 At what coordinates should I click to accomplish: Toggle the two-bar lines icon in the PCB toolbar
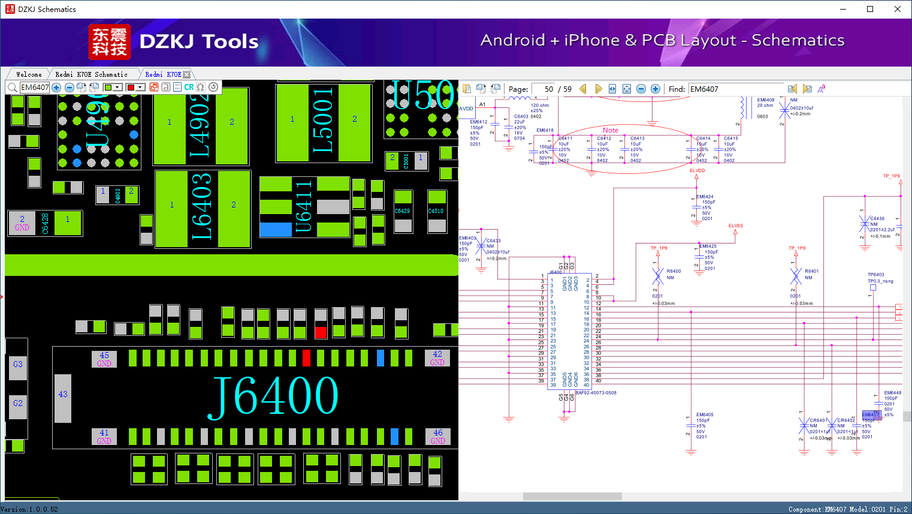pyautogui.click(x=177, y=88)
